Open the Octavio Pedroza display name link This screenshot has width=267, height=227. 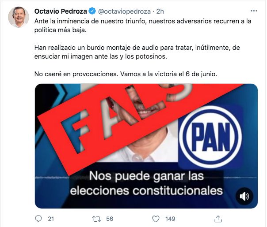pyautogui.click(x=61, y=11)
